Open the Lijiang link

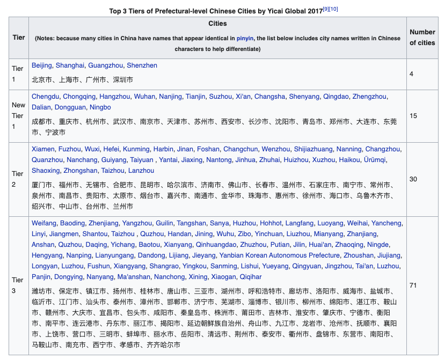(x=179, y=255)
